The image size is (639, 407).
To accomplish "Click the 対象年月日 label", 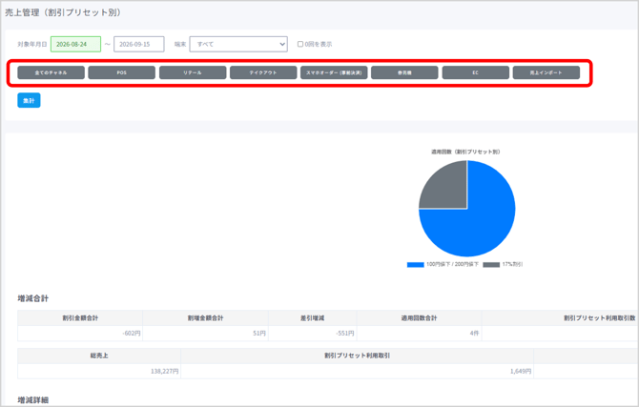I will 32,44.
